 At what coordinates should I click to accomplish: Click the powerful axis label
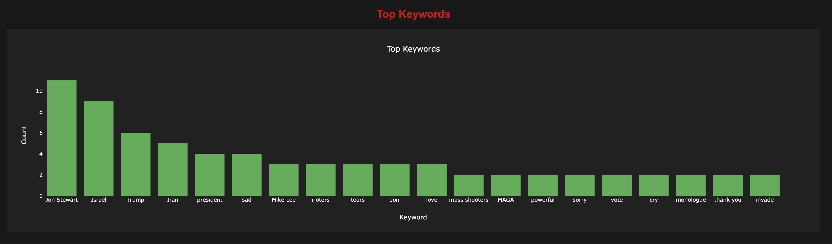coord(543,200)
